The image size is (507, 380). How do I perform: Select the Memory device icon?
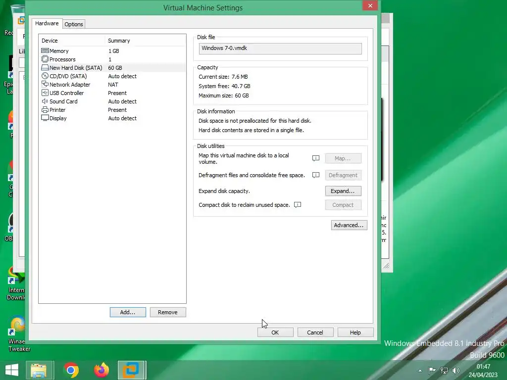[45, 51]
